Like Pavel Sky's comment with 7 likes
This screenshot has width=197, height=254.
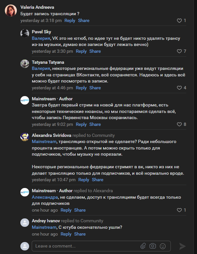pos(179,51)
